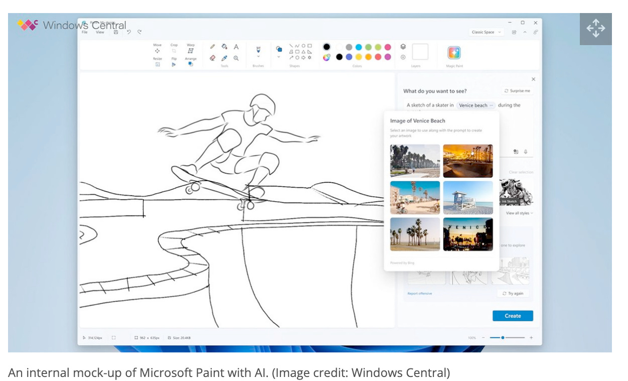This screenshot has height=381, width=628.
Task: Click the Arrange tool icon
Action: coord(191,64)
